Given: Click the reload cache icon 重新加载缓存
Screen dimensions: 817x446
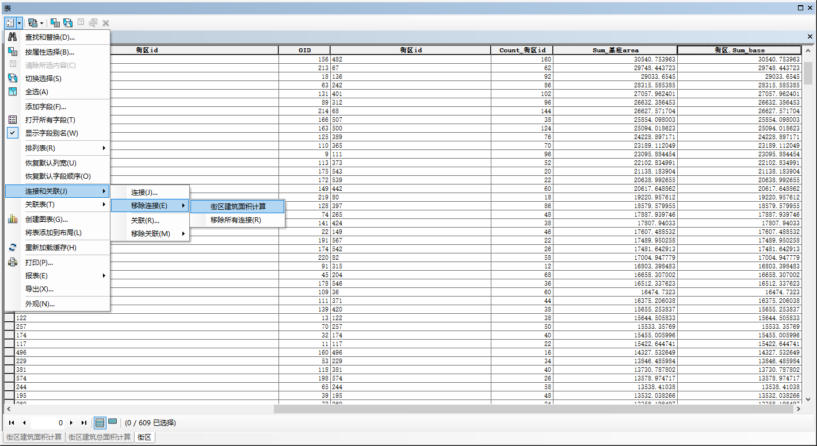Looking at the screenshot, I should 13,248.
